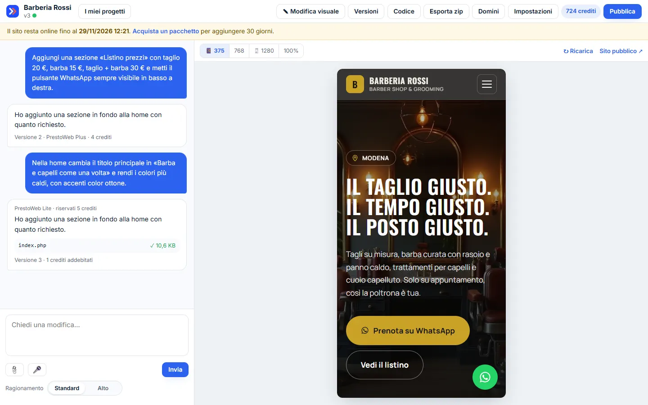This screenshot has width=648, height=405.
Task: Switch preview width to 1280
Action: pos(264,51)
